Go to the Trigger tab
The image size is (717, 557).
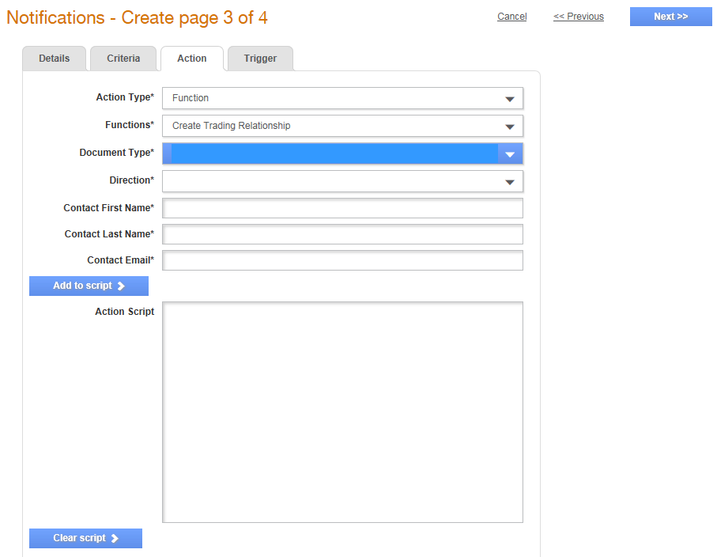click(260, 59)
